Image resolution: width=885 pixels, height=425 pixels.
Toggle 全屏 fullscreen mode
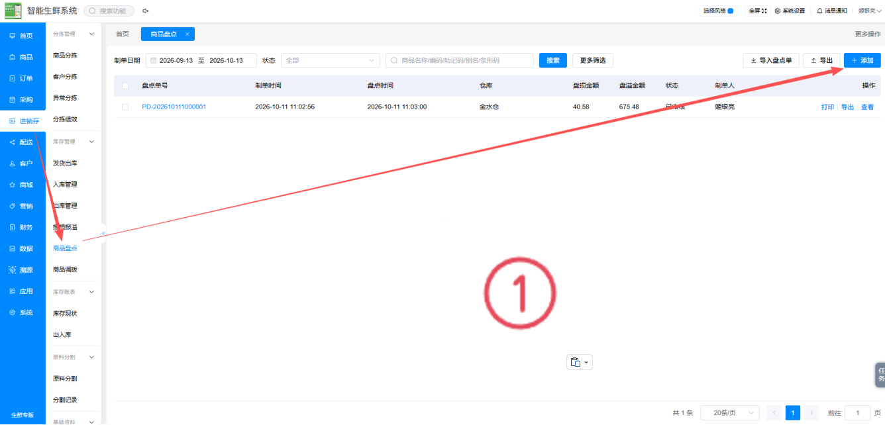click(757, 11)
